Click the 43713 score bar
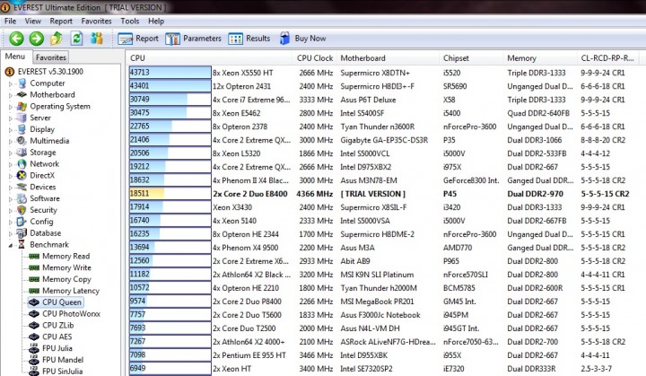The image size is (646, 376). coord(170,73)
